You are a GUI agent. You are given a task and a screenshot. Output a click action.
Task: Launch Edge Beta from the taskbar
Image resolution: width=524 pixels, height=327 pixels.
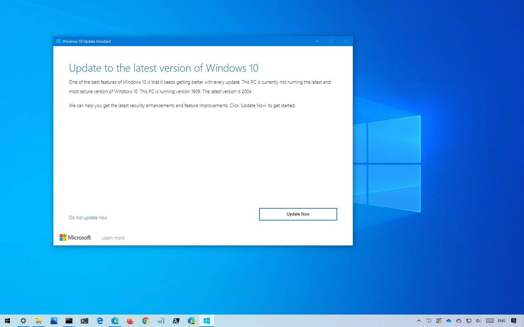(115, 321)
